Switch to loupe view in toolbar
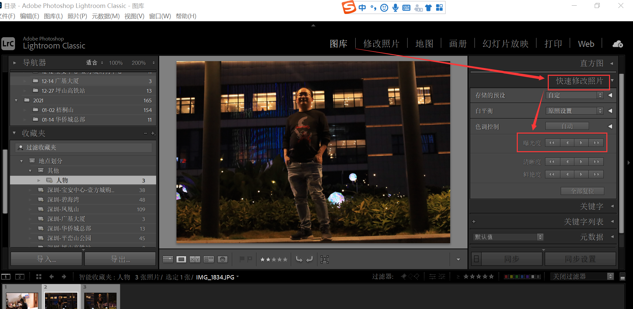The height and width of the screenshot is (309, 633). tap(181, 259)
